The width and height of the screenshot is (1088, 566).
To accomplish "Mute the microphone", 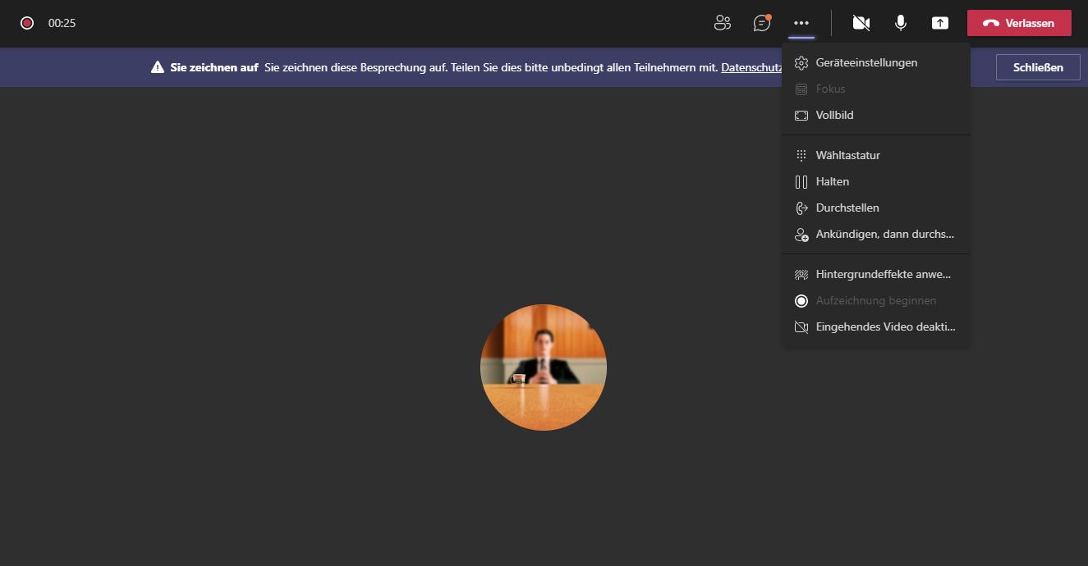I will pyautogui.click(x=901, y=23).
